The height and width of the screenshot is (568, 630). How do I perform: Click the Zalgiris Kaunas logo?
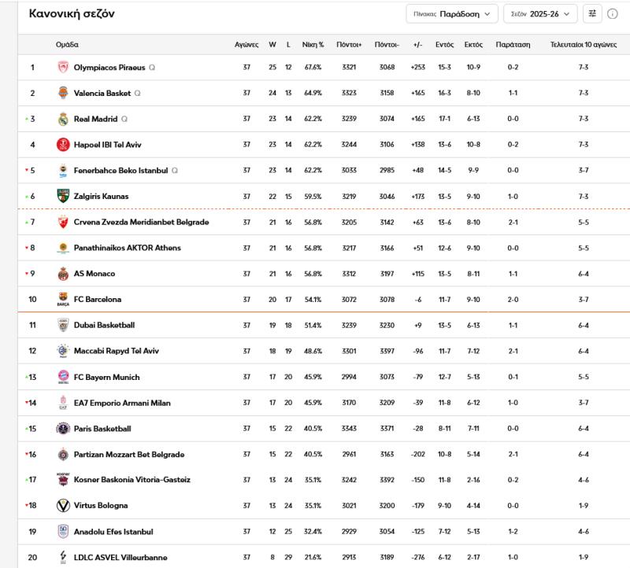[x=63, y=194]
